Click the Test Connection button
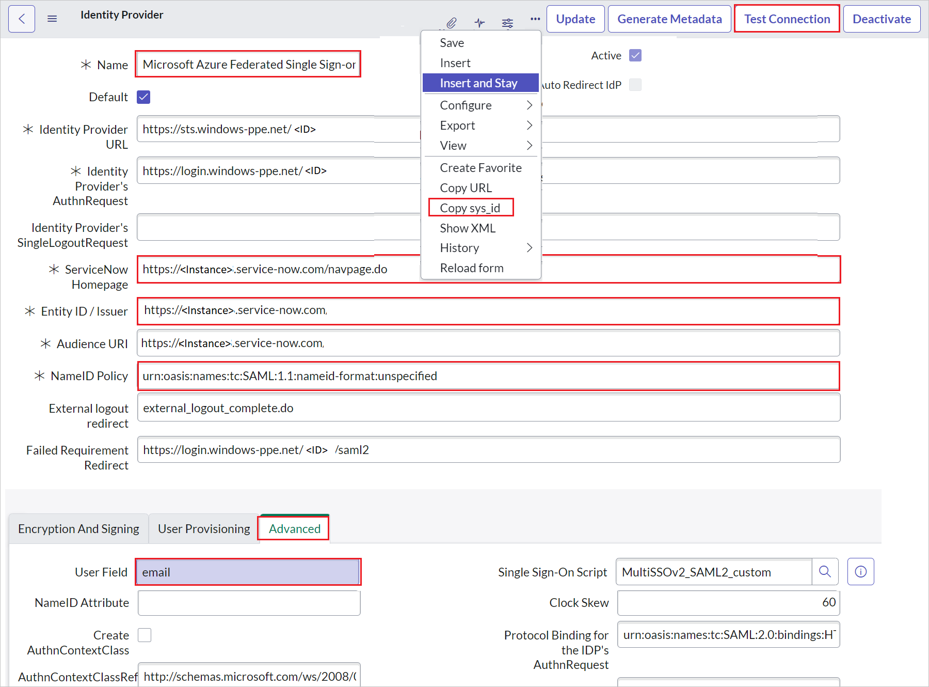Screen dimensions: 929x687 tap(787, 19)
